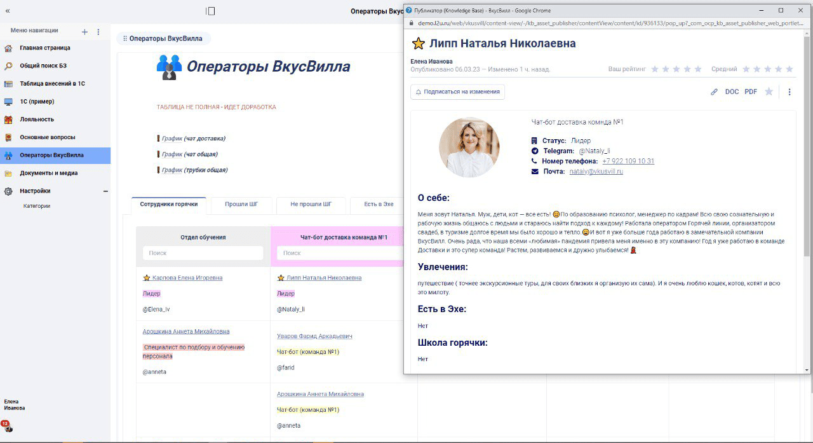Click search field under Отдел обучения

coord(203,253)
